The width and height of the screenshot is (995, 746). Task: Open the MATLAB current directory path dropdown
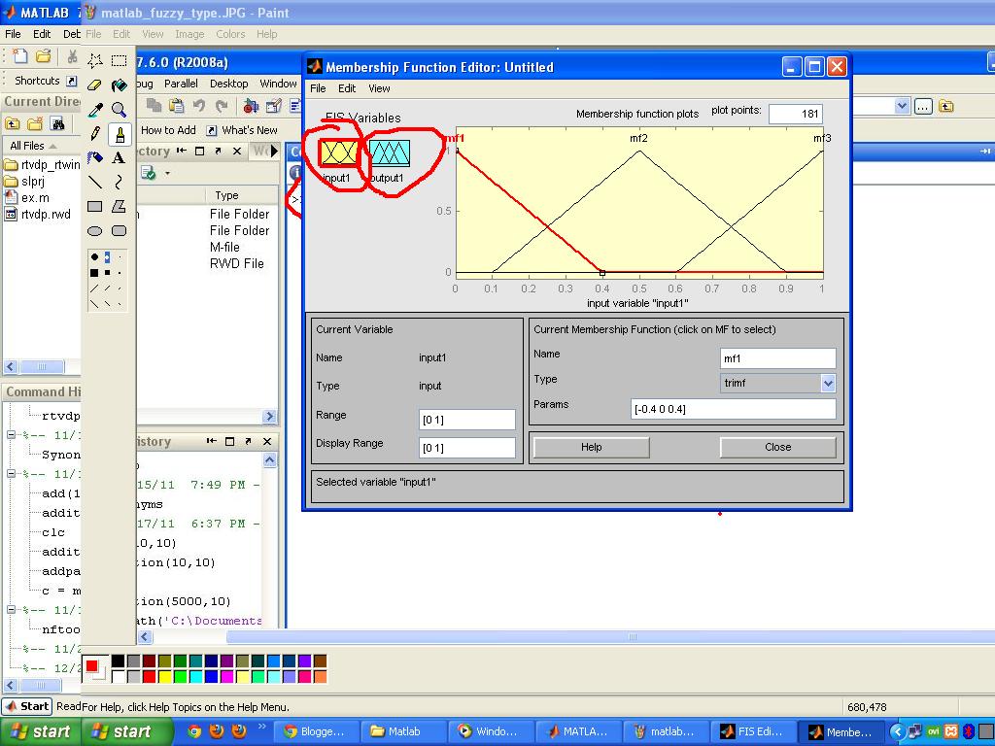[x=902, y=106]
